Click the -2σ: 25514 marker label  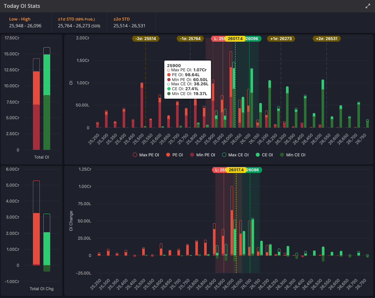click(x=146, y=39)
